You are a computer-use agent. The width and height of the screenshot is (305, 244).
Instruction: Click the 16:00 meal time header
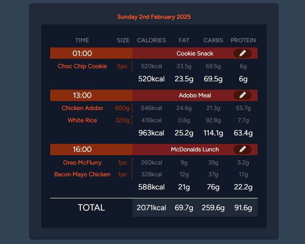pos(82,150)
